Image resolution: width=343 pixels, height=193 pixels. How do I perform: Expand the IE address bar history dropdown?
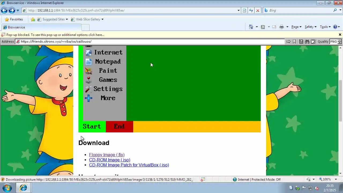[x=238, y=10]
